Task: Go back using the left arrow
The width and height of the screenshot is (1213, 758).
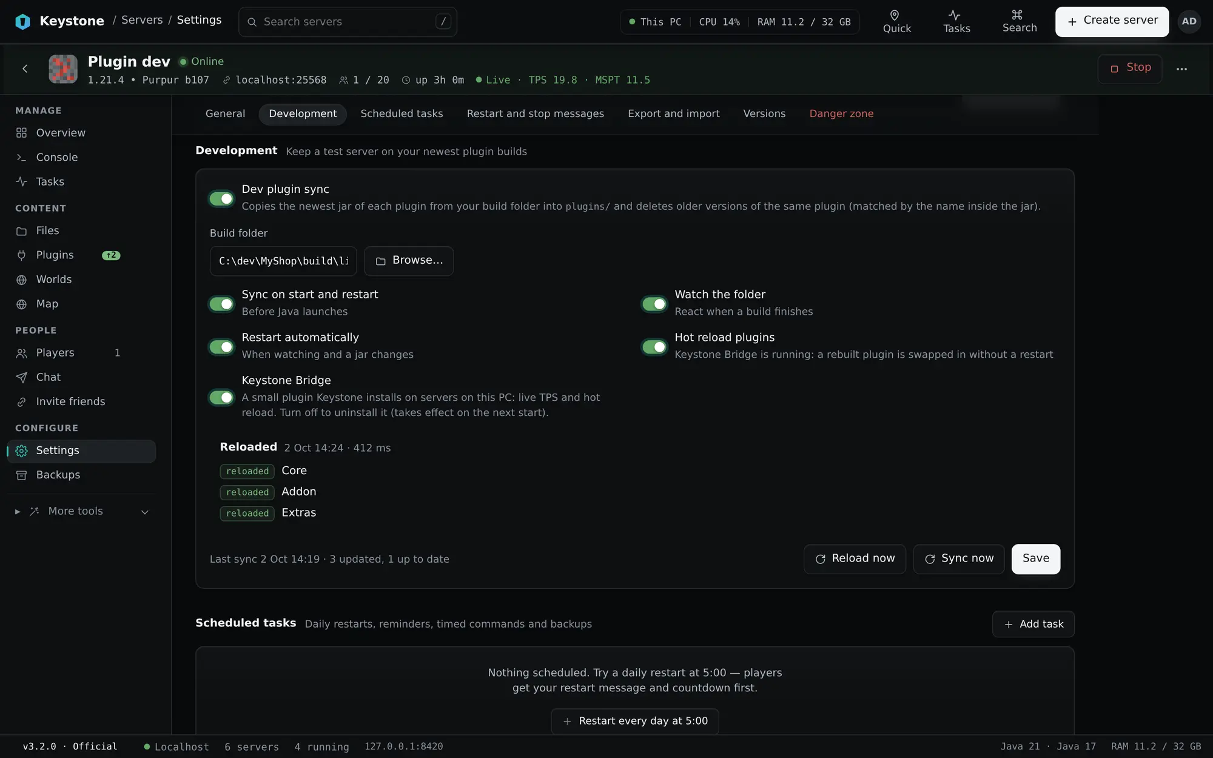Action: point(25,69)
